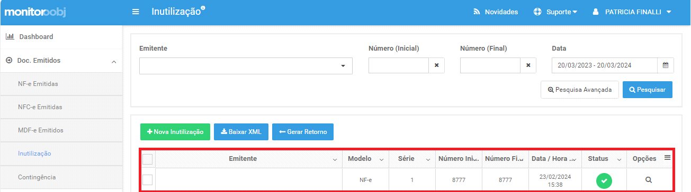Click the NF-e cell in the row

point(365,180)
